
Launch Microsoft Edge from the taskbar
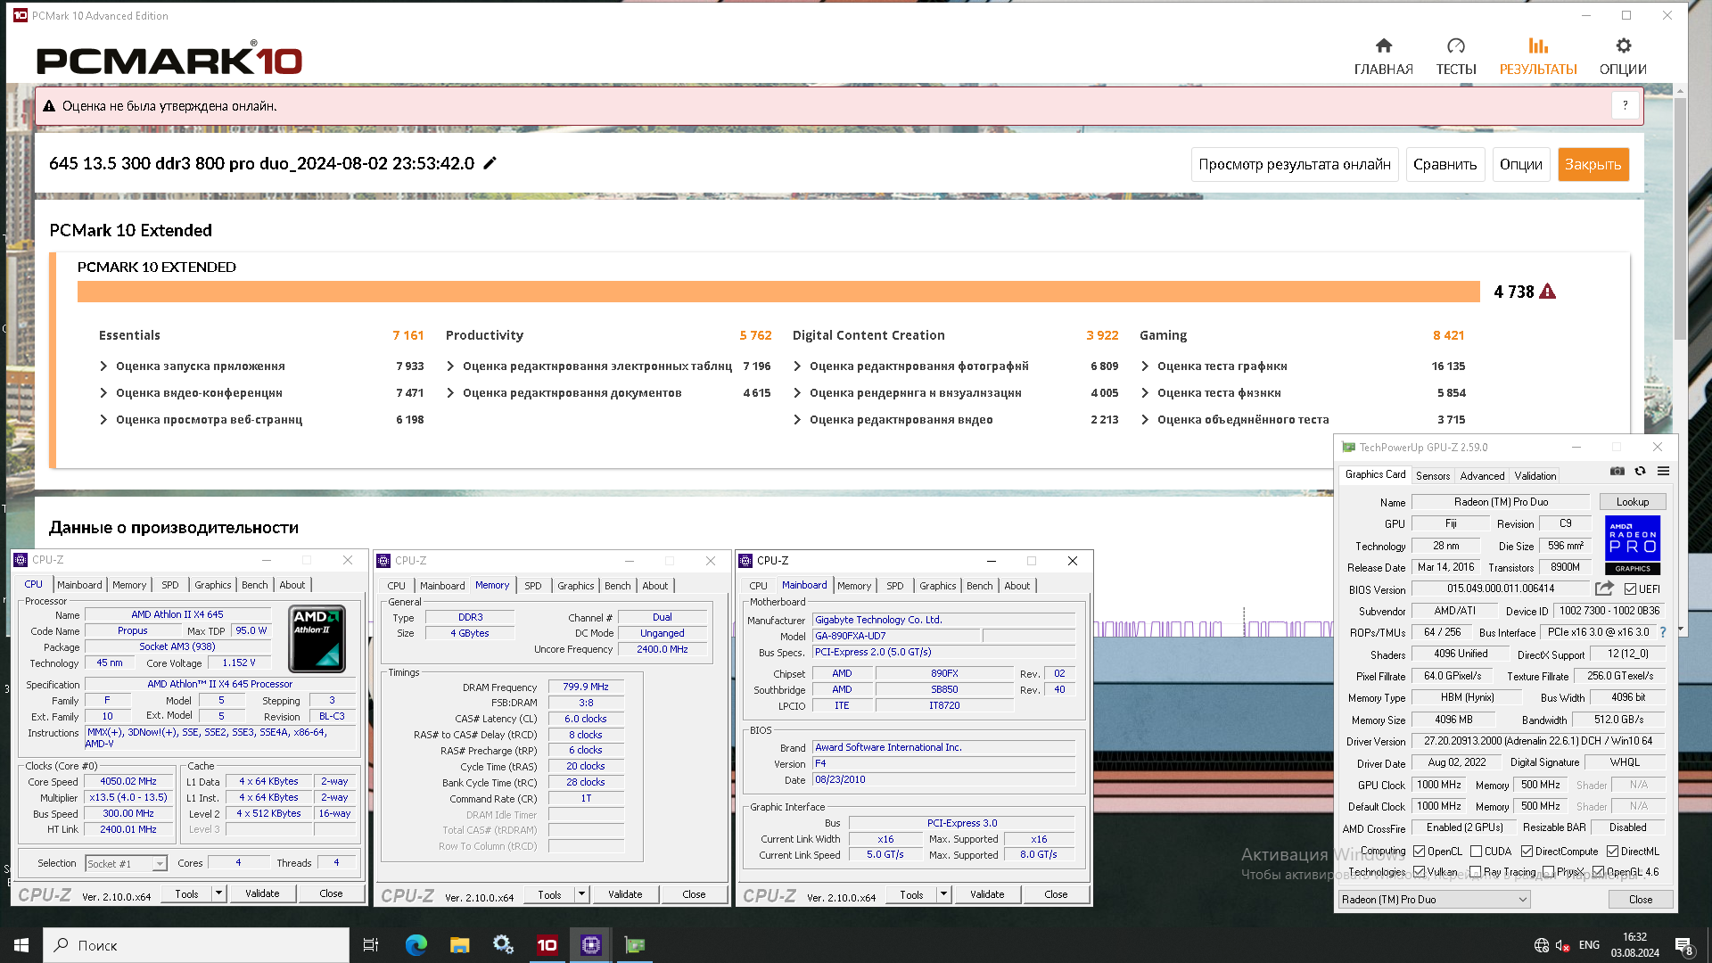[x=416, y=945]
